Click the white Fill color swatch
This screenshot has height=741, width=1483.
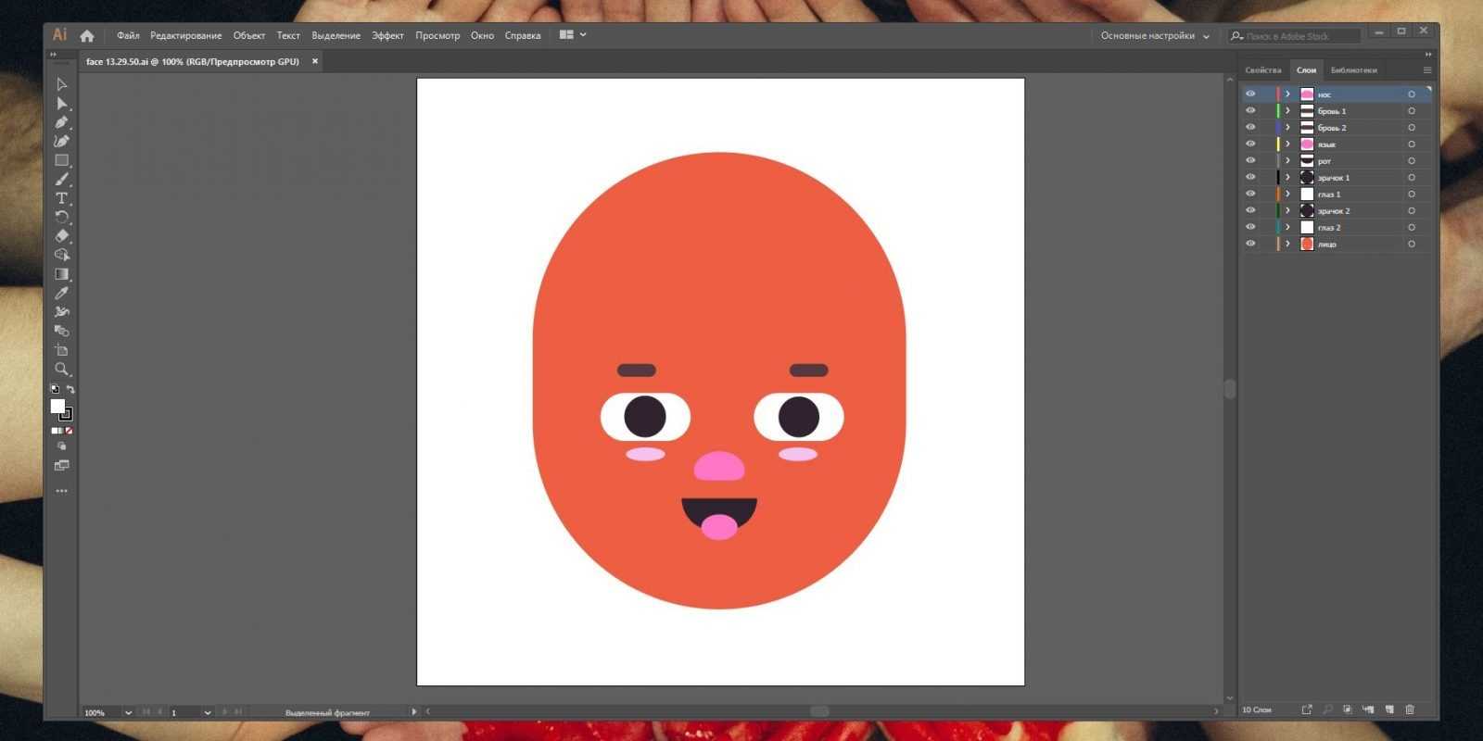(x=57, y=407)
